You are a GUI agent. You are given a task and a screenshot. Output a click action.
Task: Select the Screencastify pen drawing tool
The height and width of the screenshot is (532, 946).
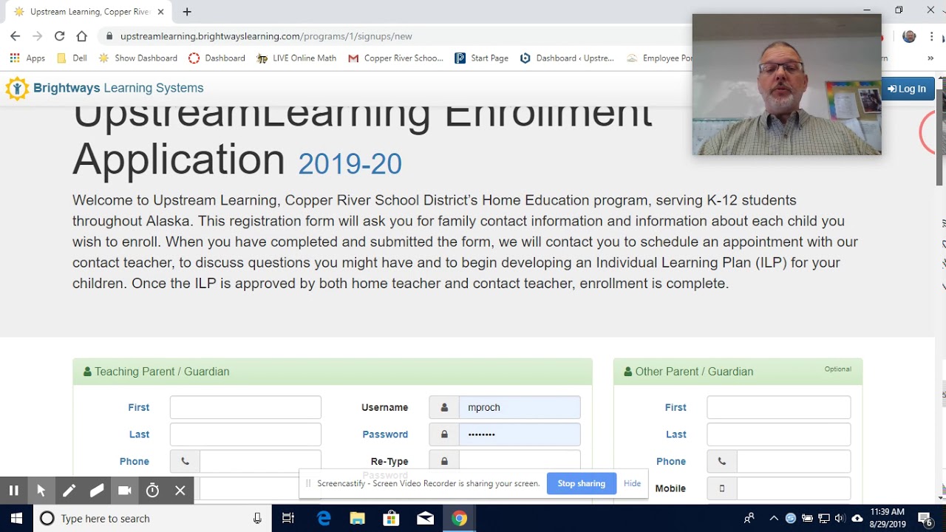click(69, 491)
